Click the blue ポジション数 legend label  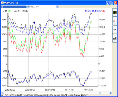(93, 11)
